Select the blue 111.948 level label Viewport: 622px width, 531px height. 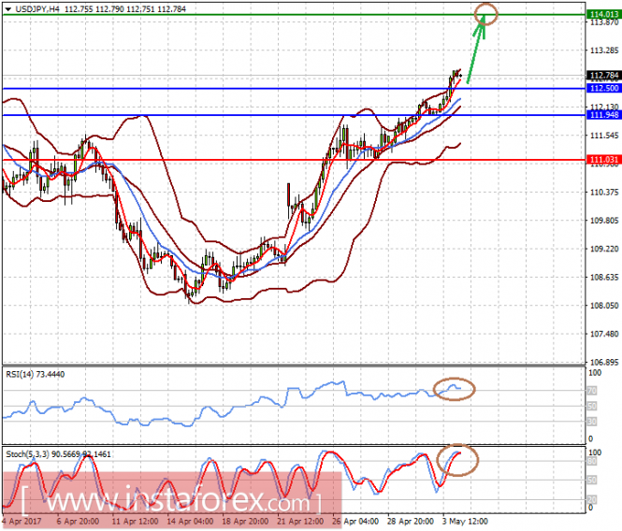click(603, 115)
